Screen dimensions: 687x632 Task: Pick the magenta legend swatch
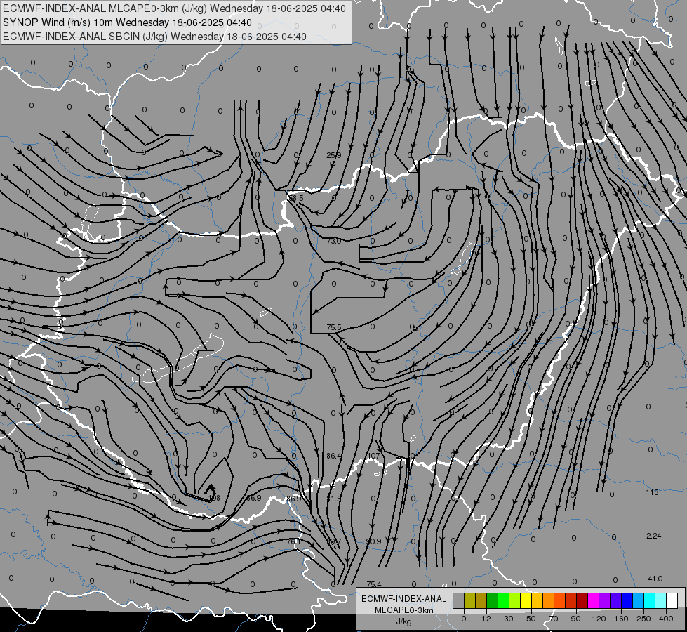(x=593, y=600)
